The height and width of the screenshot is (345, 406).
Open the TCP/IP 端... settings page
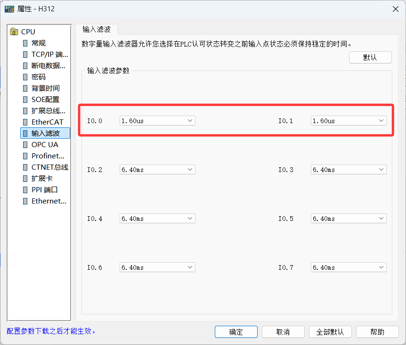tap(50, 54)
